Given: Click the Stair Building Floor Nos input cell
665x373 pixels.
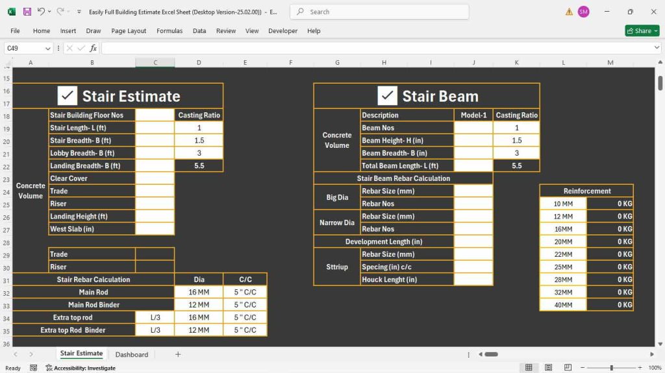Looking at the screenshot, I should coord(155,115).
